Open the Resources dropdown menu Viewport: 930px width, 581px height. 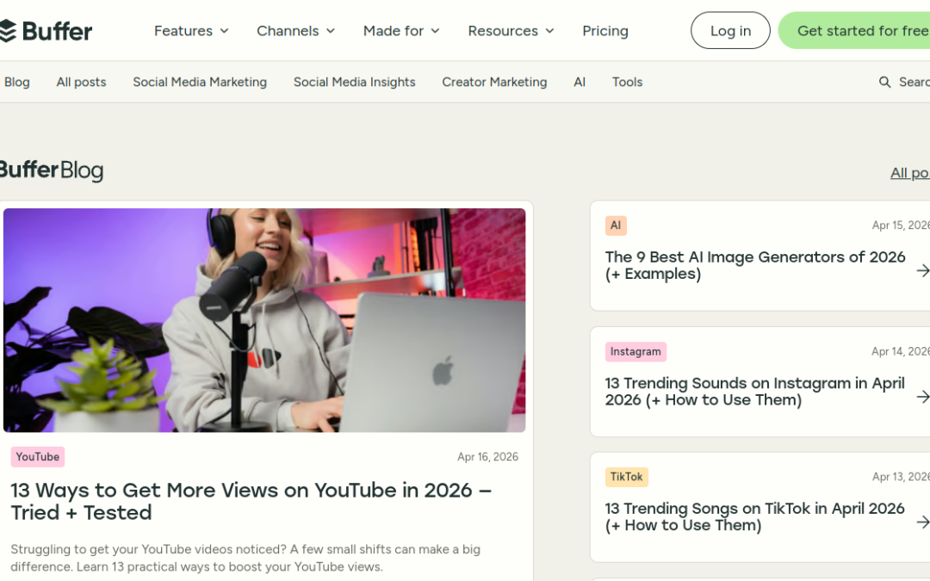coord(511,31)
